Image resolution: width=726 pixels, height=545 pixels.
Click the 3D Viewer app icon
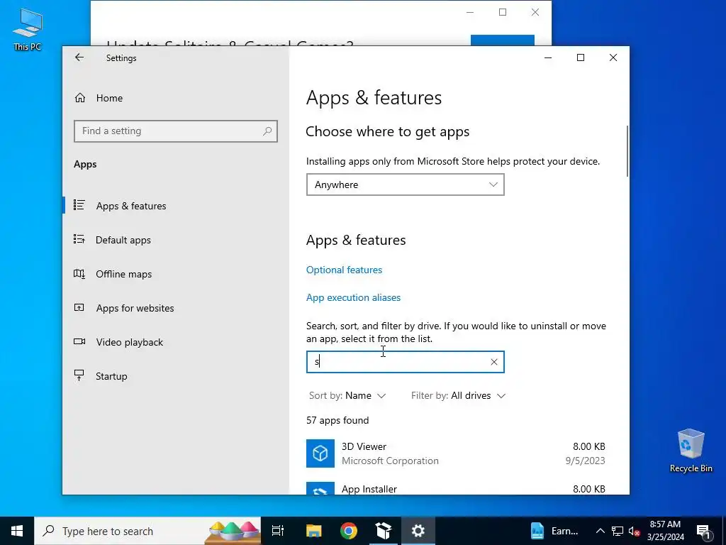(x=320, y=453)
